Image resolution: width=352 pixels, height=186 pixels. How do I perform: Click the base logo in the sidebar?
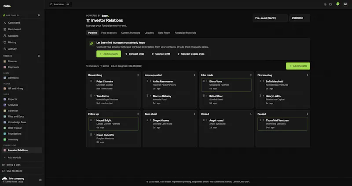(7, 6)
